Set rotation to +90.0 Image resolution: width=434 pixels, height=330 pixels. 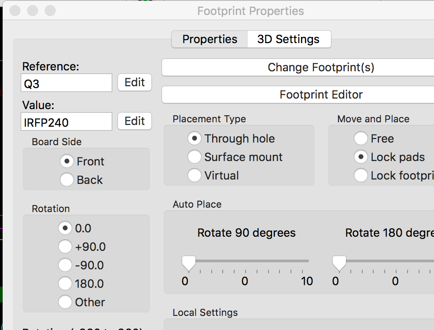65,247
